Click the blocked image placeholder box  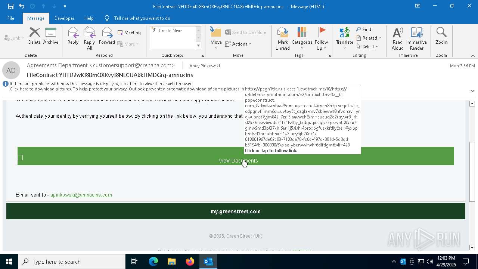click(20, 158)
